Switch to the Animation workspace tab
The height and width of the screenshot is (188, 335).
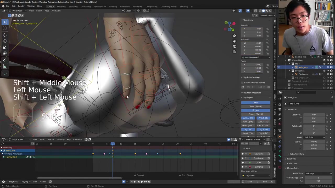125,7
